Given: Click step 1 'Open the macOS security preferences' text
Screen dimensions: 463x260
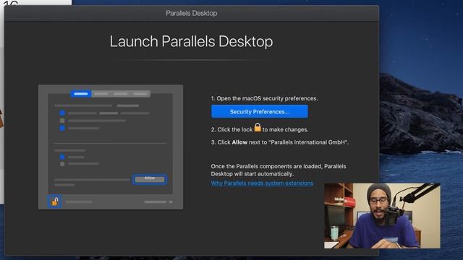Looking at the screenshot, I should click(264, 98).
